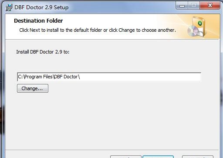The image size is (223, 158).
Task: Click the 'Install DBF Doctor 2.9 to:' label
Action: click(43, 52)
